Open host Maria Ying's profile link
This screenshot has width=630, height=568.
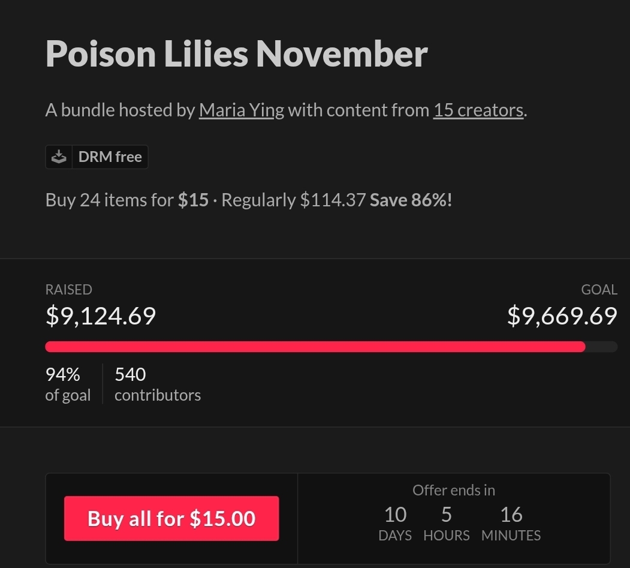point(241,110)
